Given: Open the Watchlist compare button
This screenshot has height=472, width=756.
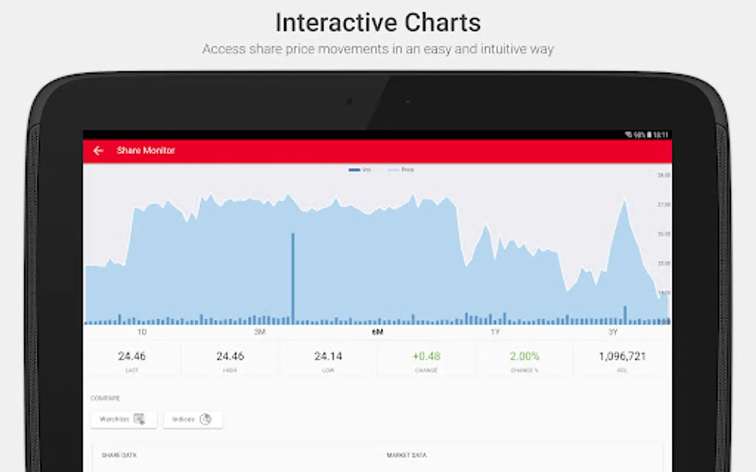Looking at the screenshot, I should (123, 419).
